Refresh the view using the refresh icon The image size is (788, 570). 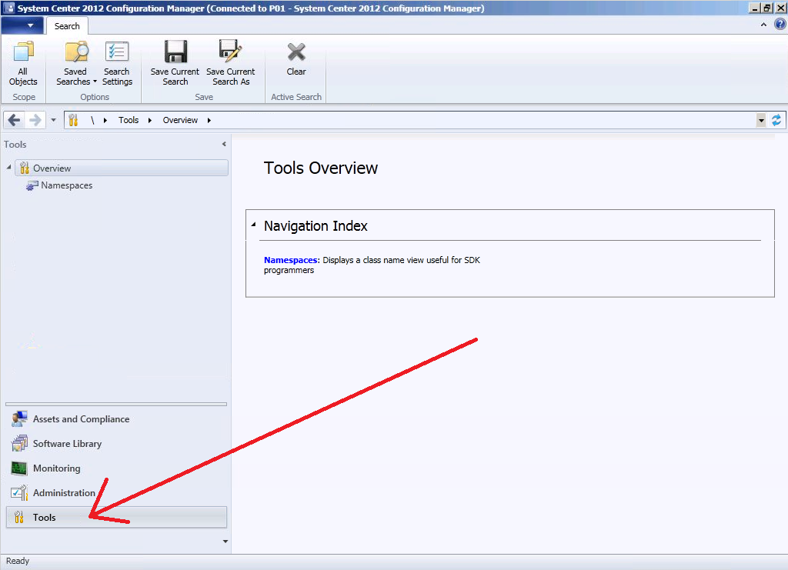tap(776, 120)
